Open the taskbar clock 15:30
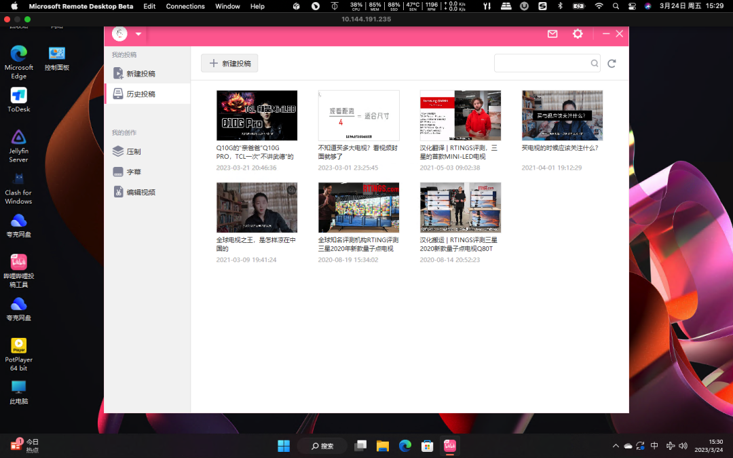This screenshot has width=733, height=458. [x=709, y=446]
